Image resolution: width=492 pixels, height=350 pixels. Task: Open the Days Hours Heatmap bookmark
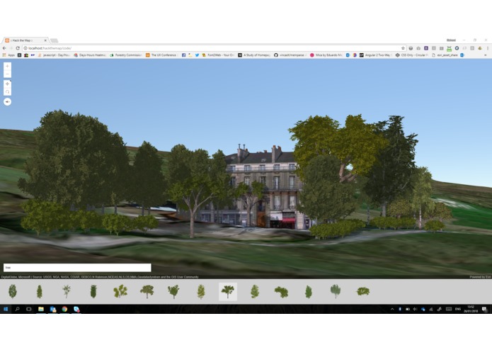click(x=90, y=55)
